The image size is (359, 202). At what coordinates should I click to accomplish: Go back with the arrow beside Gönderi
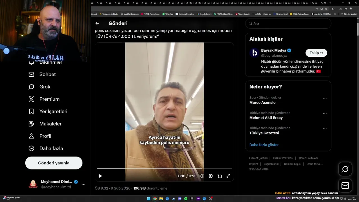tap(97, 23)
